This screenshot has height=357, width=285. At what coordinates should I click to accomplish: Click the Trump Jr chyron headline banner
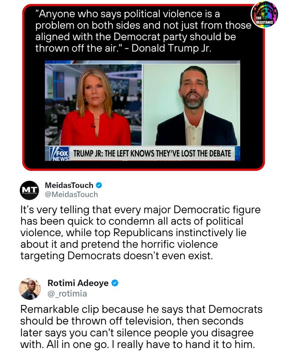point(152,154)
